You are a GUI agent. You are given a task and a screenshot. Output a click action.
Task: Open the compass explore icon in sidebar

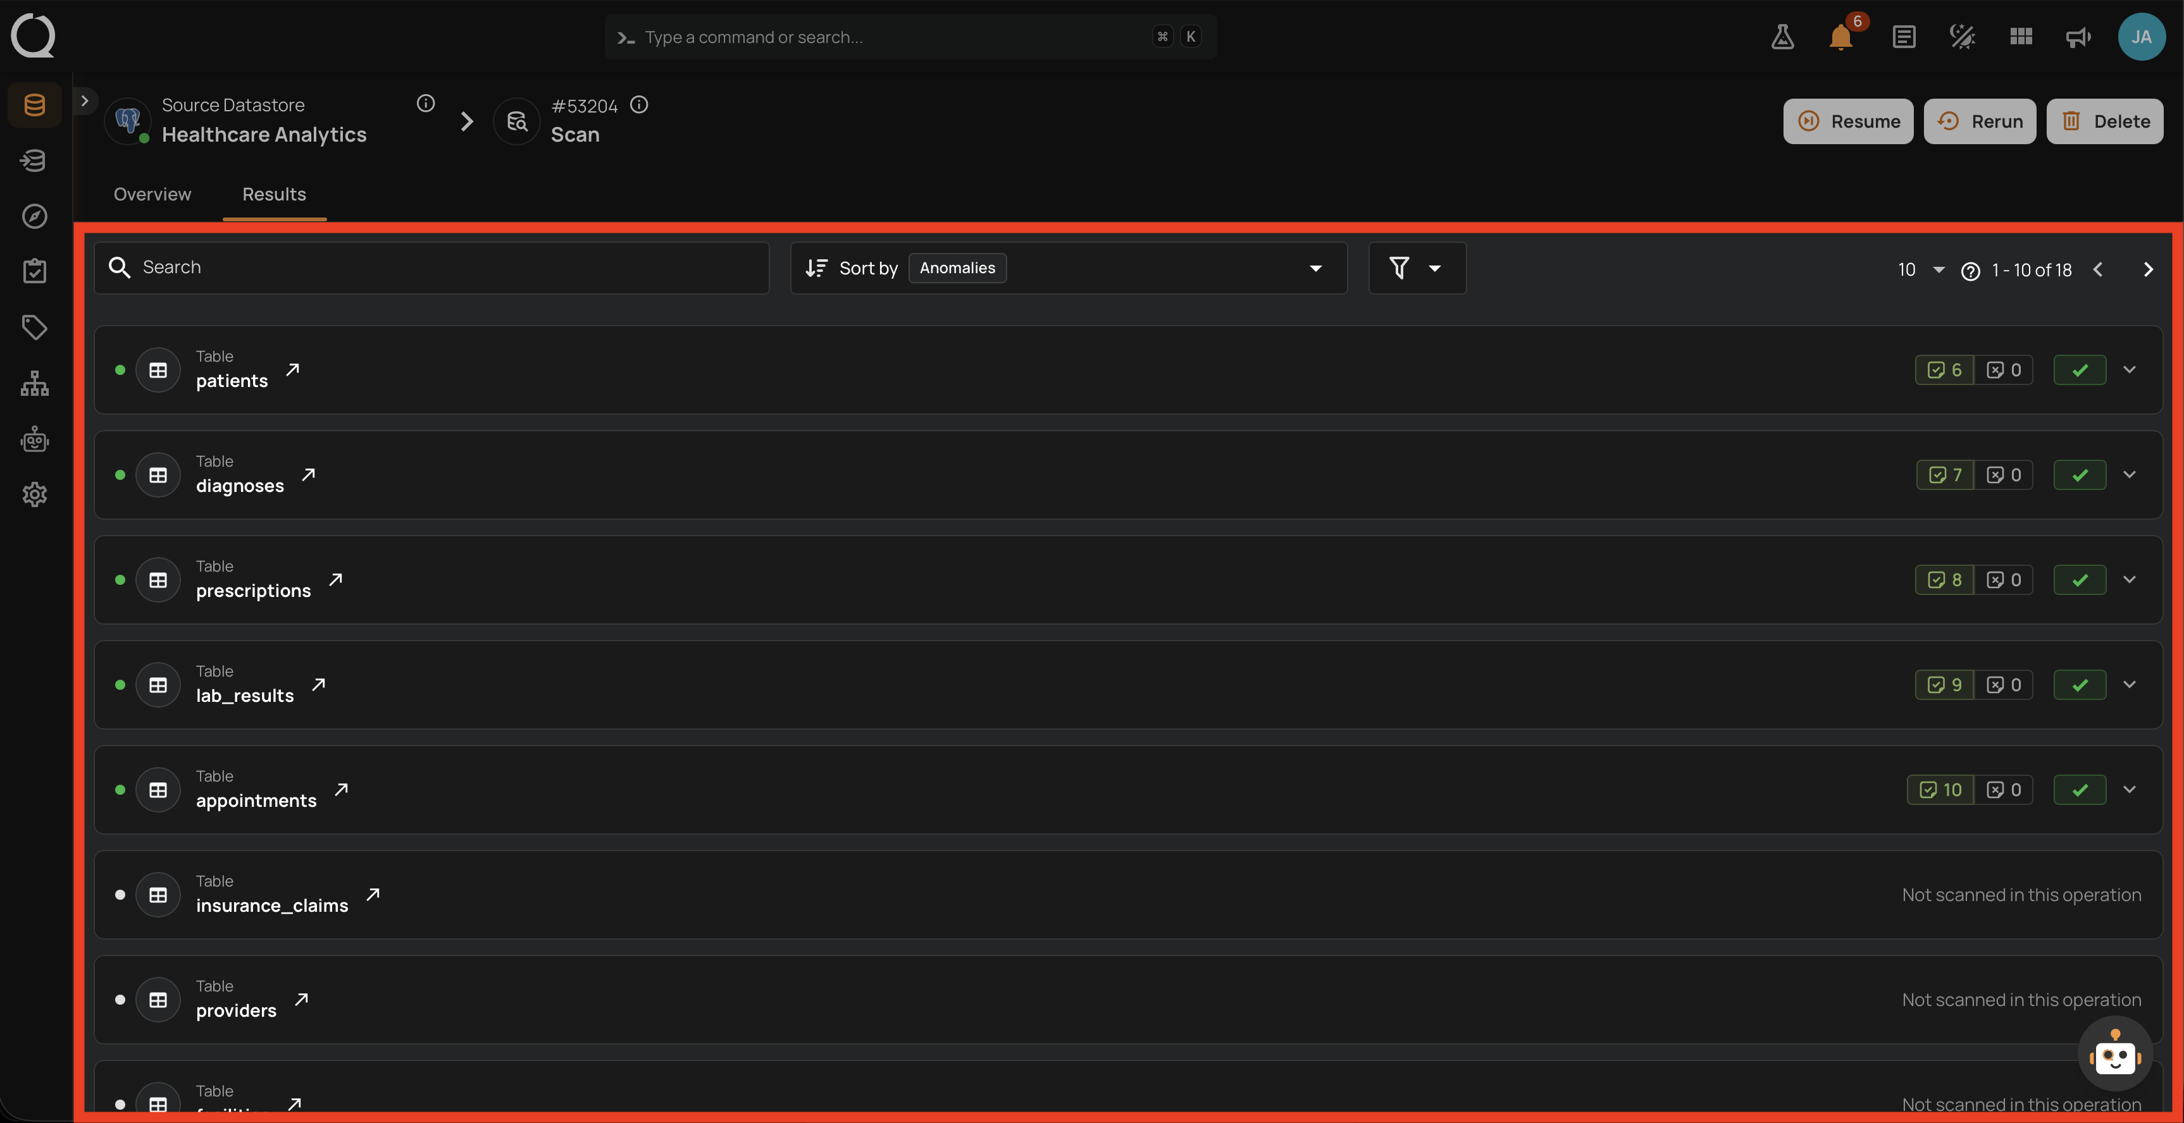[35, 216]
